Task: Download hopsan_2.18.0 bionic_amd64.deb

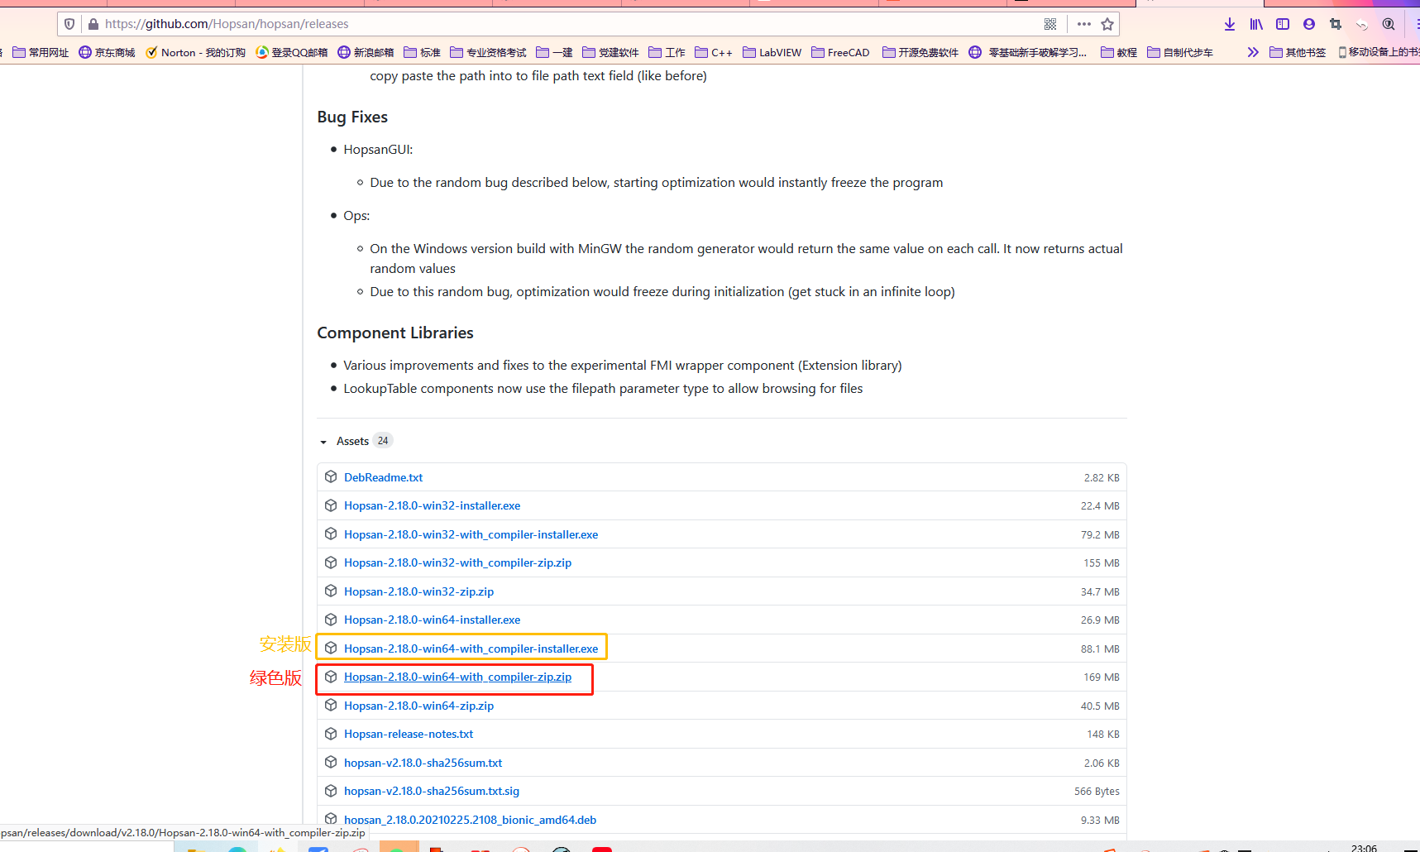Action: tap(471, 820)
